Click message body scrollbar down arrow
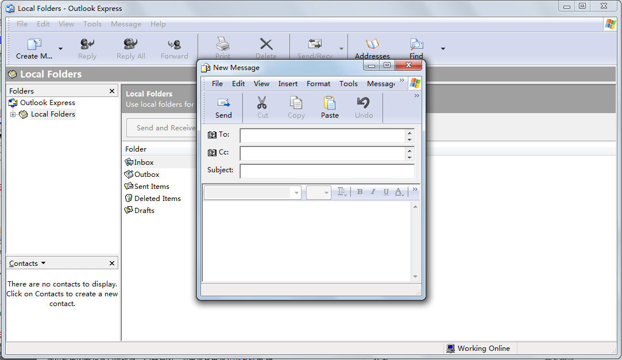This screenshot has width=622, height=360. [x=415, y=277]
